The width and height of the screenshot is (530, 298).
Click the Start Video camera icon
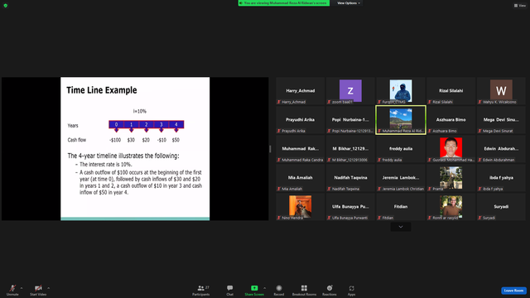[x=38, y=288]
